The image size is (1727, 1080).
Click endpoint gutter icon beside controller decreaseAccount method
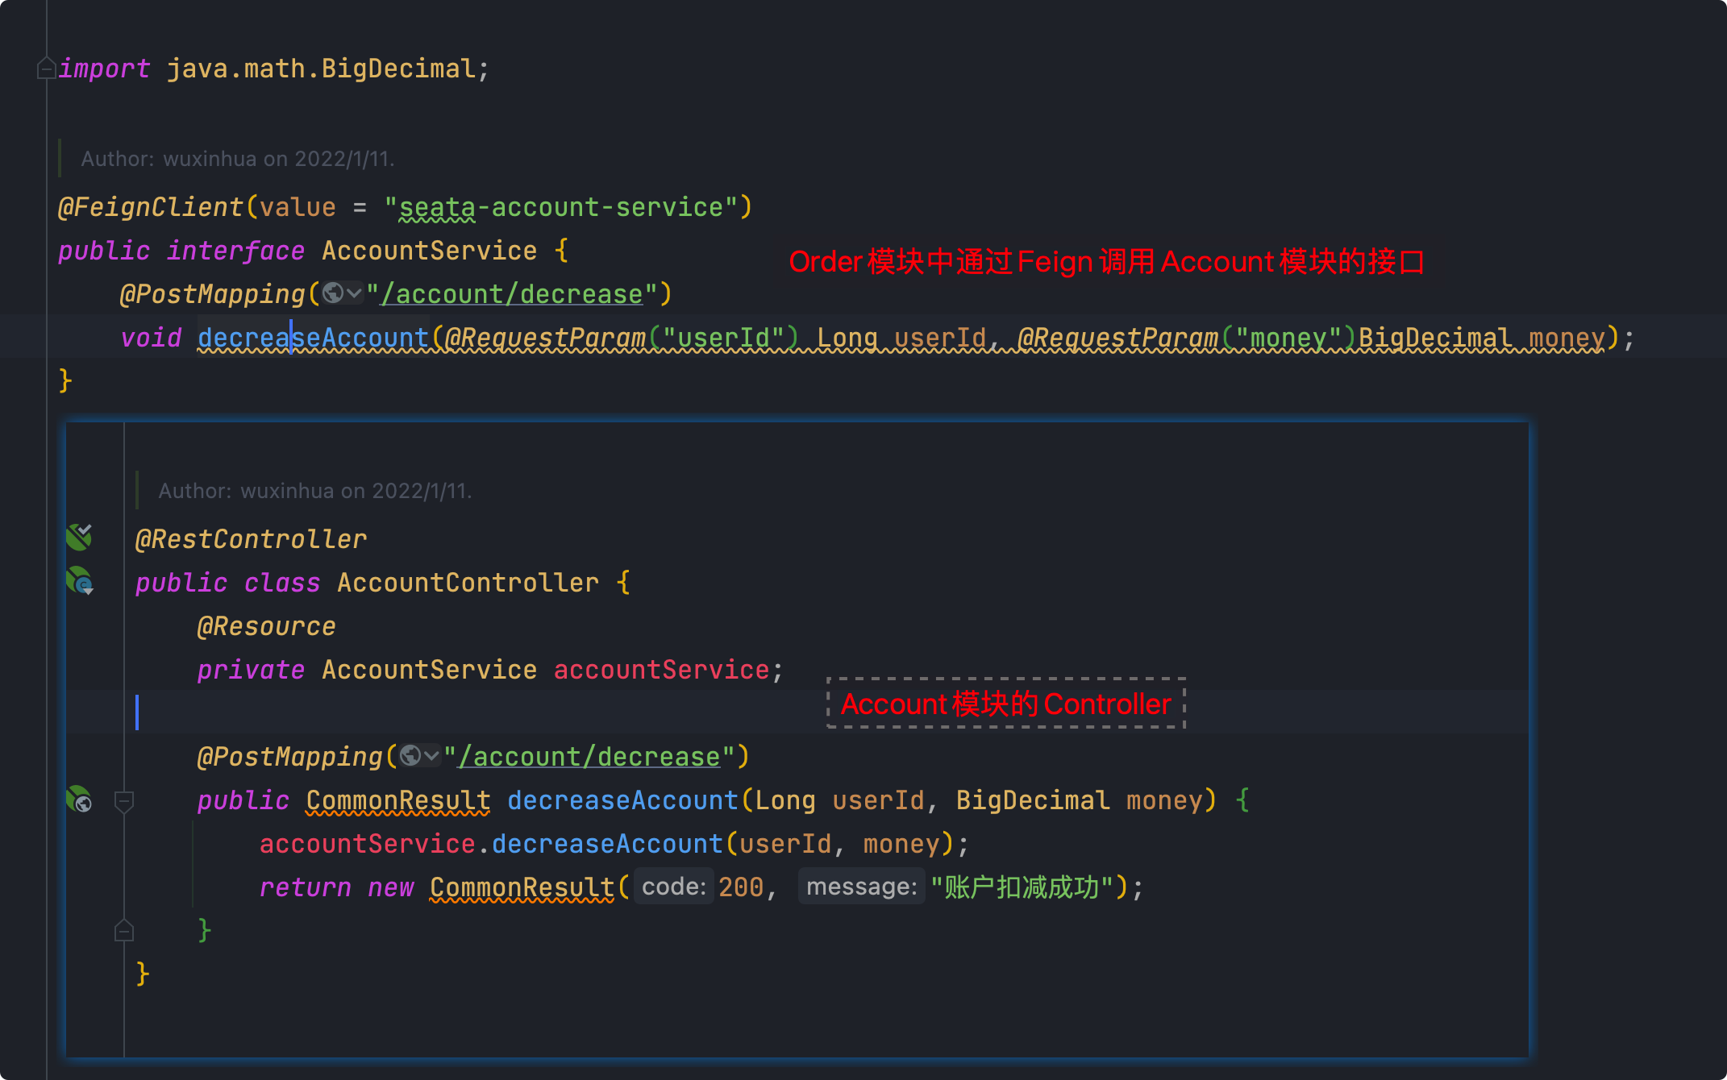[x=79, y=800]
